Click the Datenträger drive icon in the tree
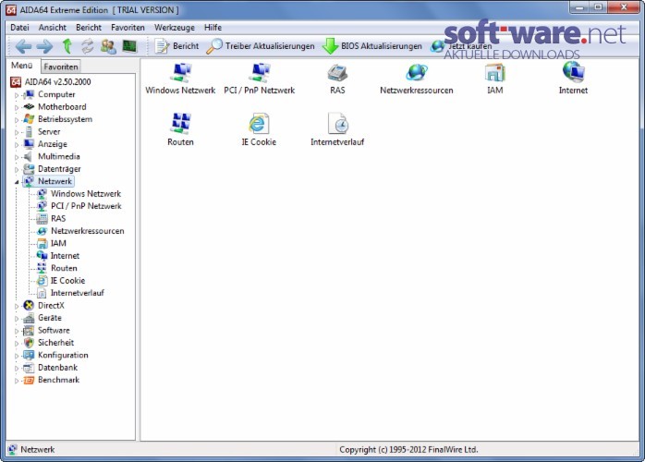645x462 pixels. [x=29, y=169]
